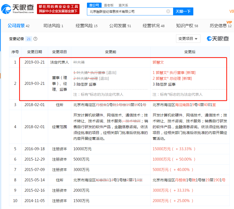
Task: Open the 变更项目 filter dropdown
Action: pos(188,39)
